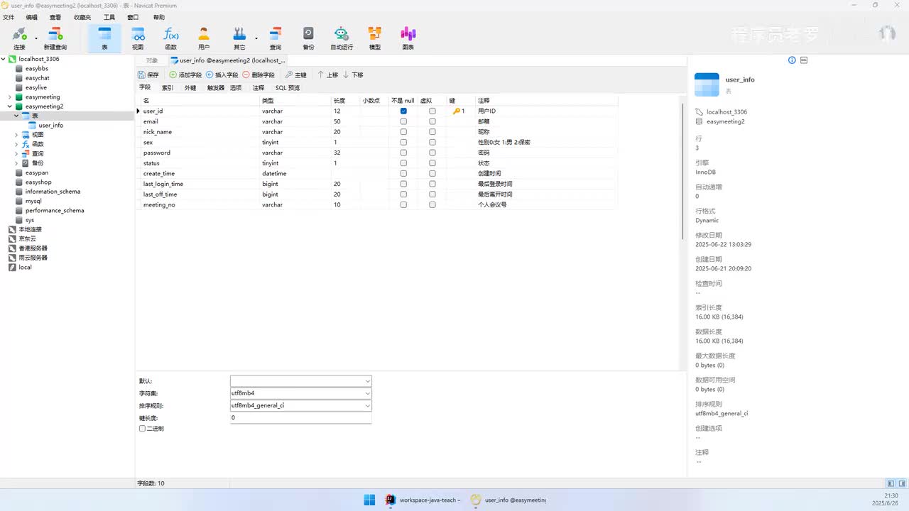This screenshot has width=909, height=511.
Task: Toggle virtual checkbox for sex field
Action: point(432,142)
